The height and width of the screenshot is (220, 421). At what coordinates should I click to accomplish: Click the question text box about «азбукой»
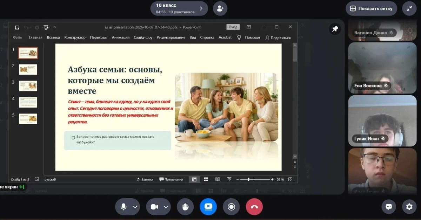118,140
